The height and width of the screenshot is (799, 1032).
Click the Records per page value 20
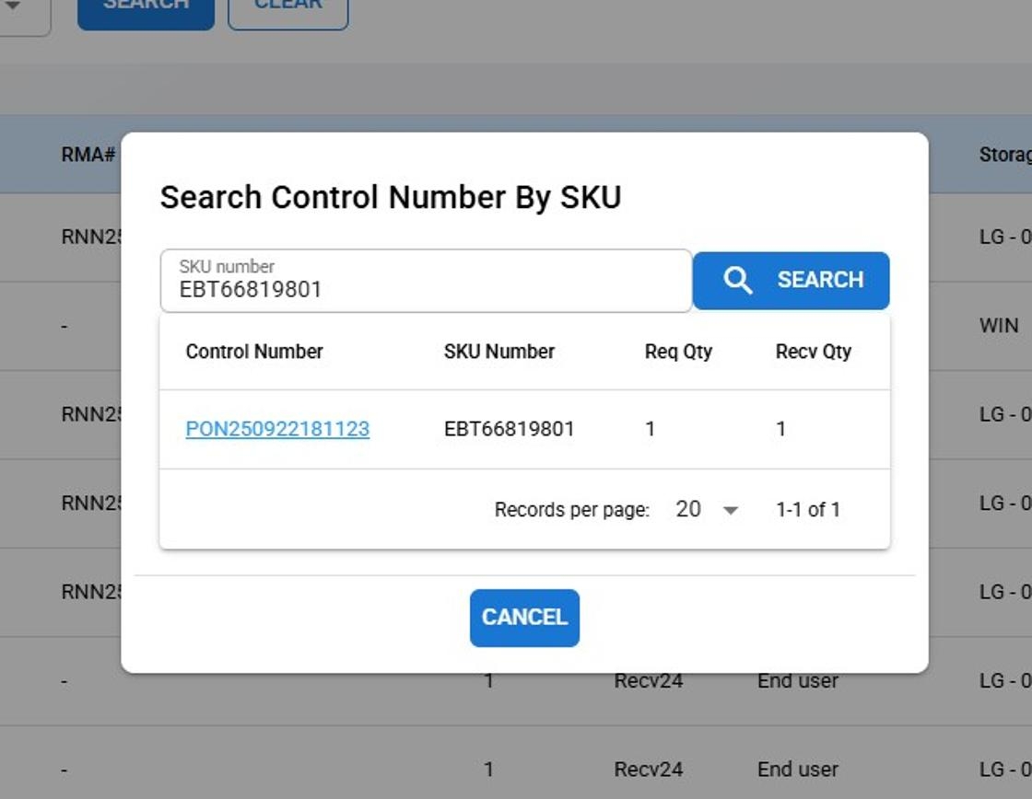coord(688,509)
